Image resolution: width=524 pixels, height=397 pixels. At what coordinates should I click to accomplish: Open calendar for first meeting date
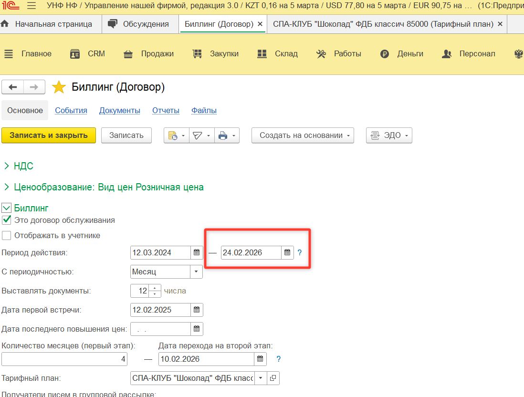click(x=197, y=310)
